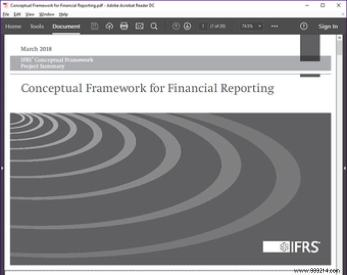347x275 pixels.
Task: Print the document using the printer icon
Action: (124, 26)
